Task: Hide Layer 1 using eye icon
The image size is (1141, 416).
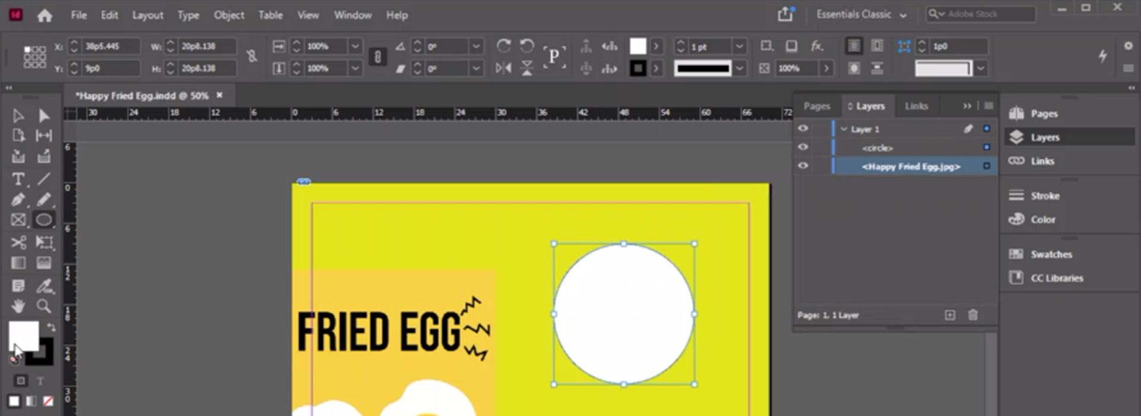Action: 803,129
